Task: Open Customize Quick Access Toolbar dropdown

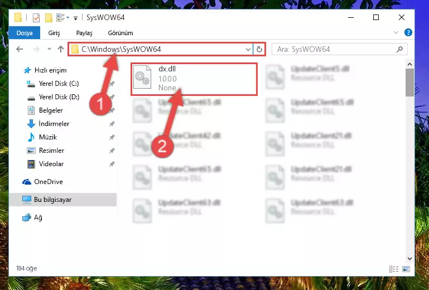Action: [x=75, y=18]
